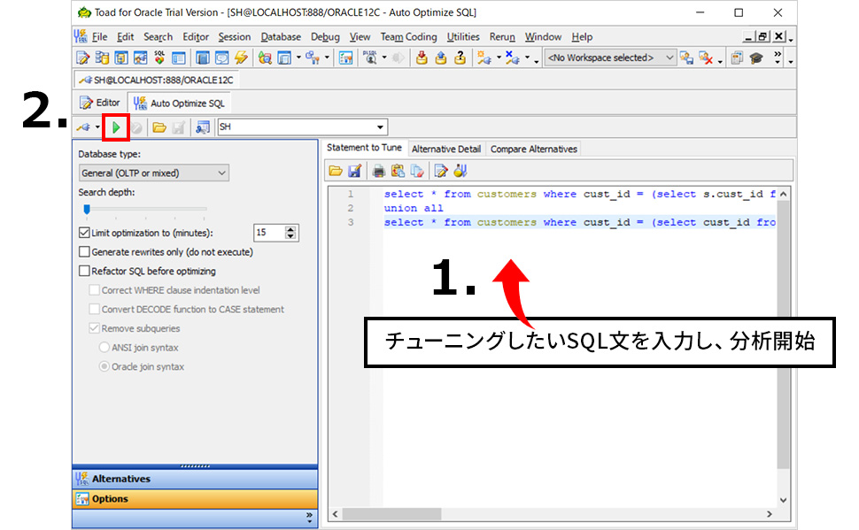859x530 pixels.
Task: Click the Search depth slider handle
Action: click(87, 209)
